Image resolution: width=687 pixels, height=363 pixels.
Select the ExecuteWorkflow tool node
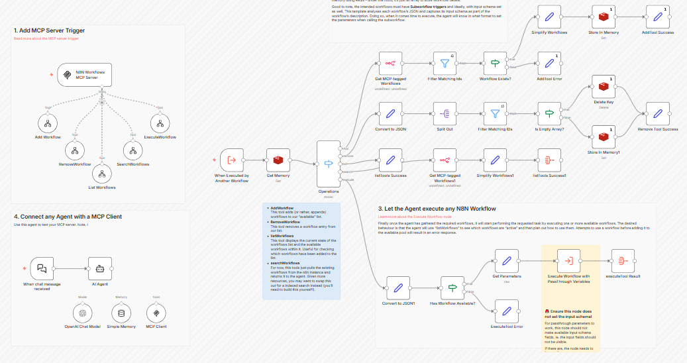pyautogui.click(x=160, y=123)
